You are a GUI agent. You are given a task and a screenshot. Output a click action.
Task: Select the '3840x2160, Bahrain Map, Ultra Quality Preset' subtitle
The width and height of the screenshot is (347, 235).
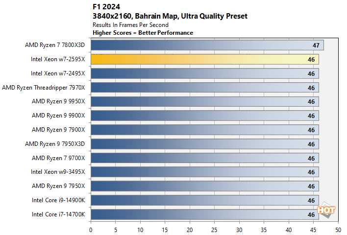[x=170, y=16]
